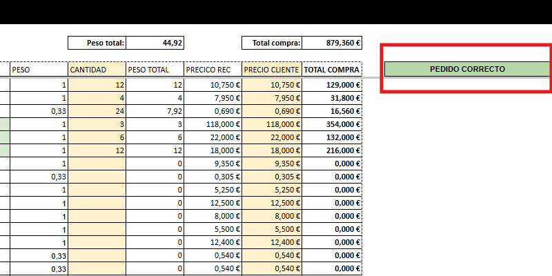Click the PRECIO CLIENTE cell 22,000 €
552x276 pixels.
[x=272, y=137]
